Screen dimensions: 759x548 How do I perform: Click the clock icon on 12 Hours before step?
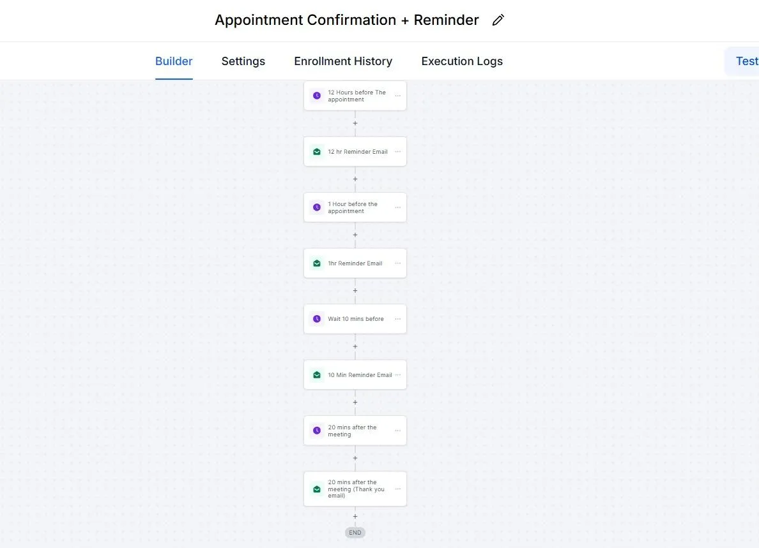[317, 96]
